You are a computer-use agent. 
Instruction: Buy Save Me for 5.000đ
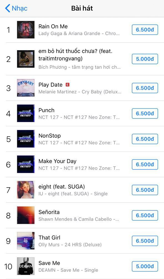click(145, 266)
